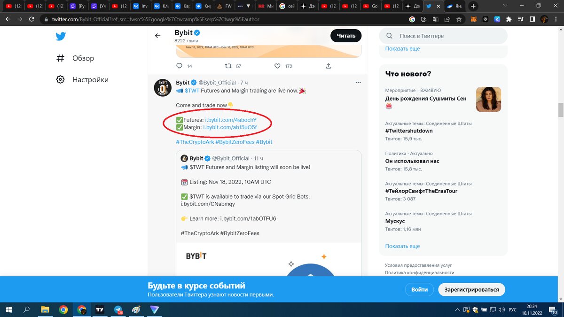Viewport: 564px width, 317px height.
Task: Click the Поиск в Твиттере search field
Action: coord(443,36)
